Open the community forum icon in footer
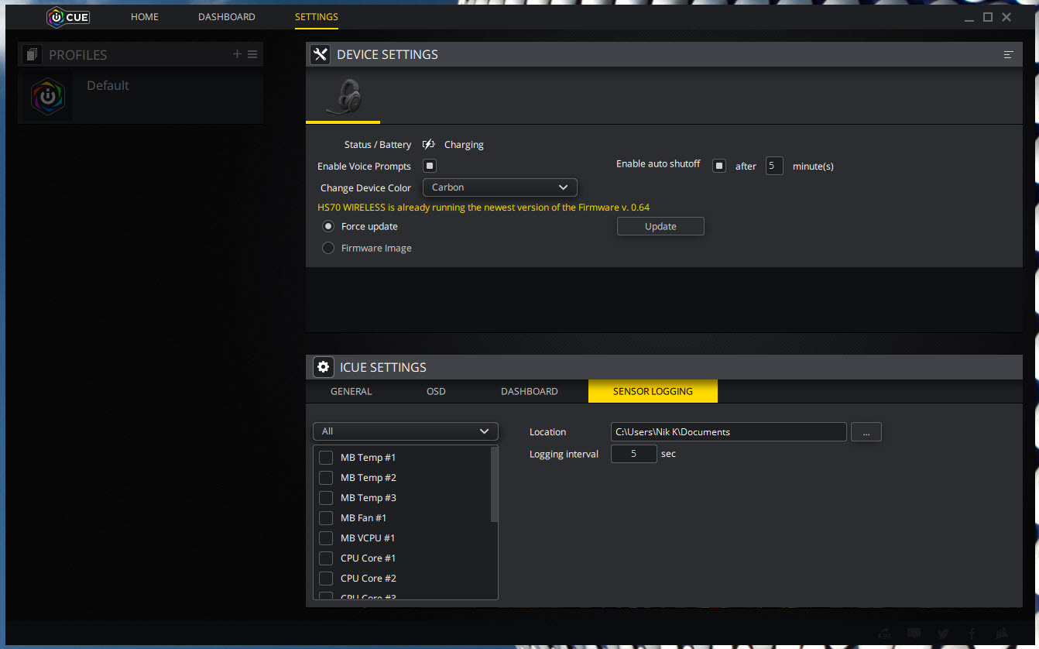The width and height of the screenshot is (1039, 649). (886, 634)
